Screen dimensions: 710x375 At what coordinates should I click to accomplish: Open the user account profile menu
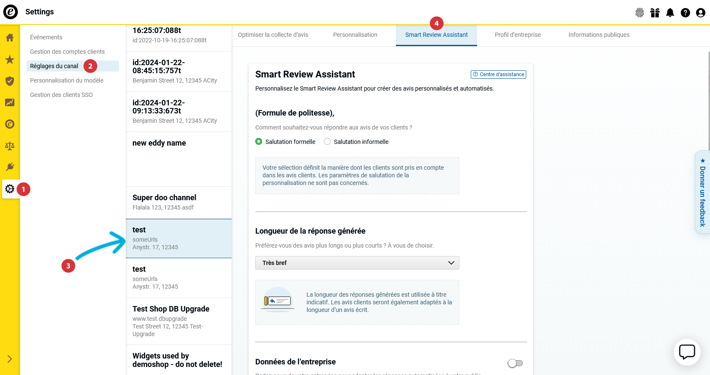coord(700,13)
